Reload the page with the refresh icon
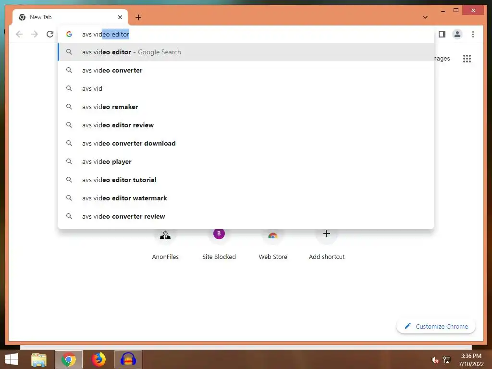Screen dimensions: 492x369 click(50, 34)
